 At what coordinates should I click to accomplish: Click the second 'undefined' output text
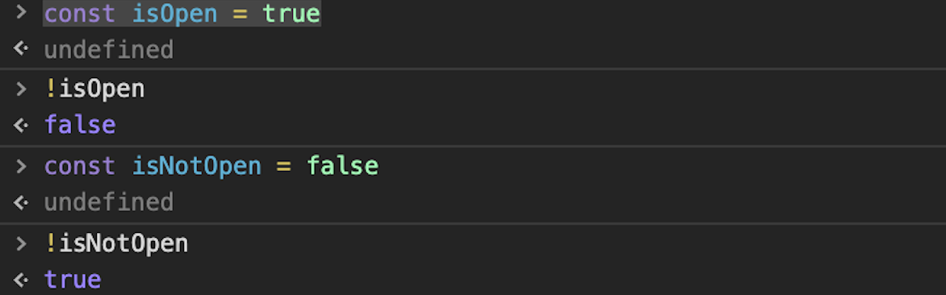109,202
